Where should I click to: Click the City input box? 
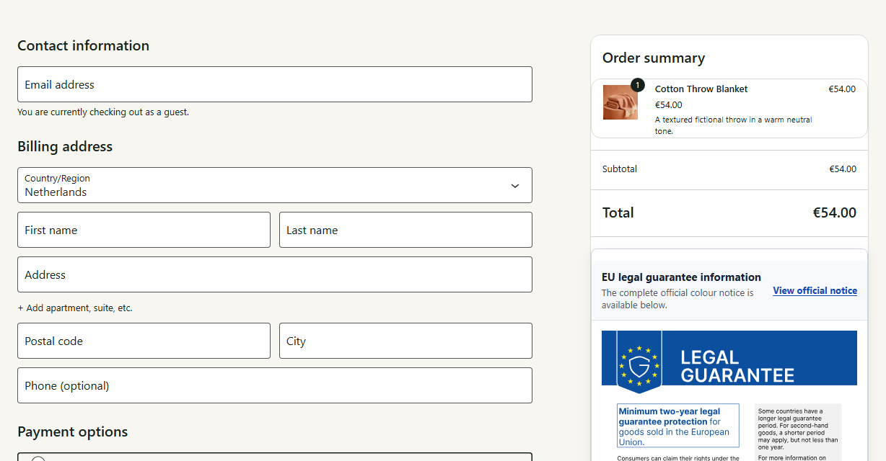click(x=405, y=341)
